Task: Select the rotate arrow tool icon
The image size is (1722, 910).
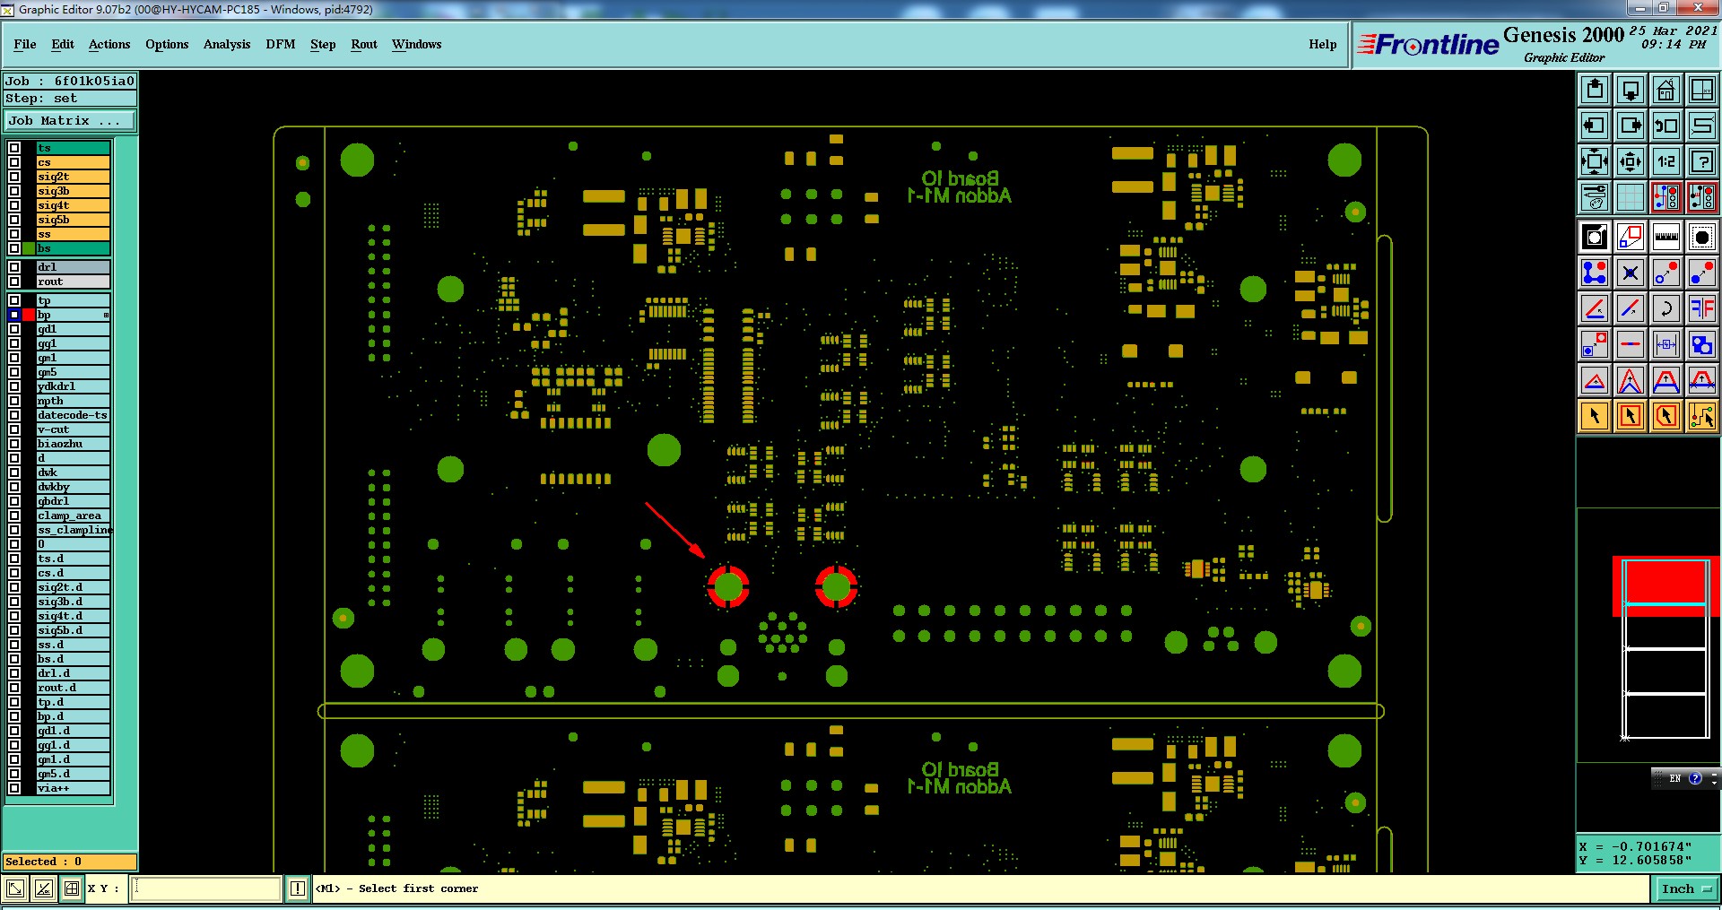Action: click(1666, 308)
